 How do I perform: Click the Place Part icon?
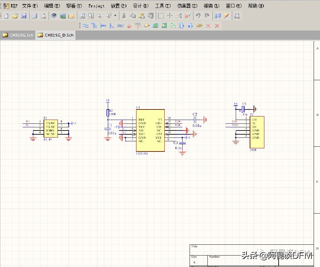[147, 26]
